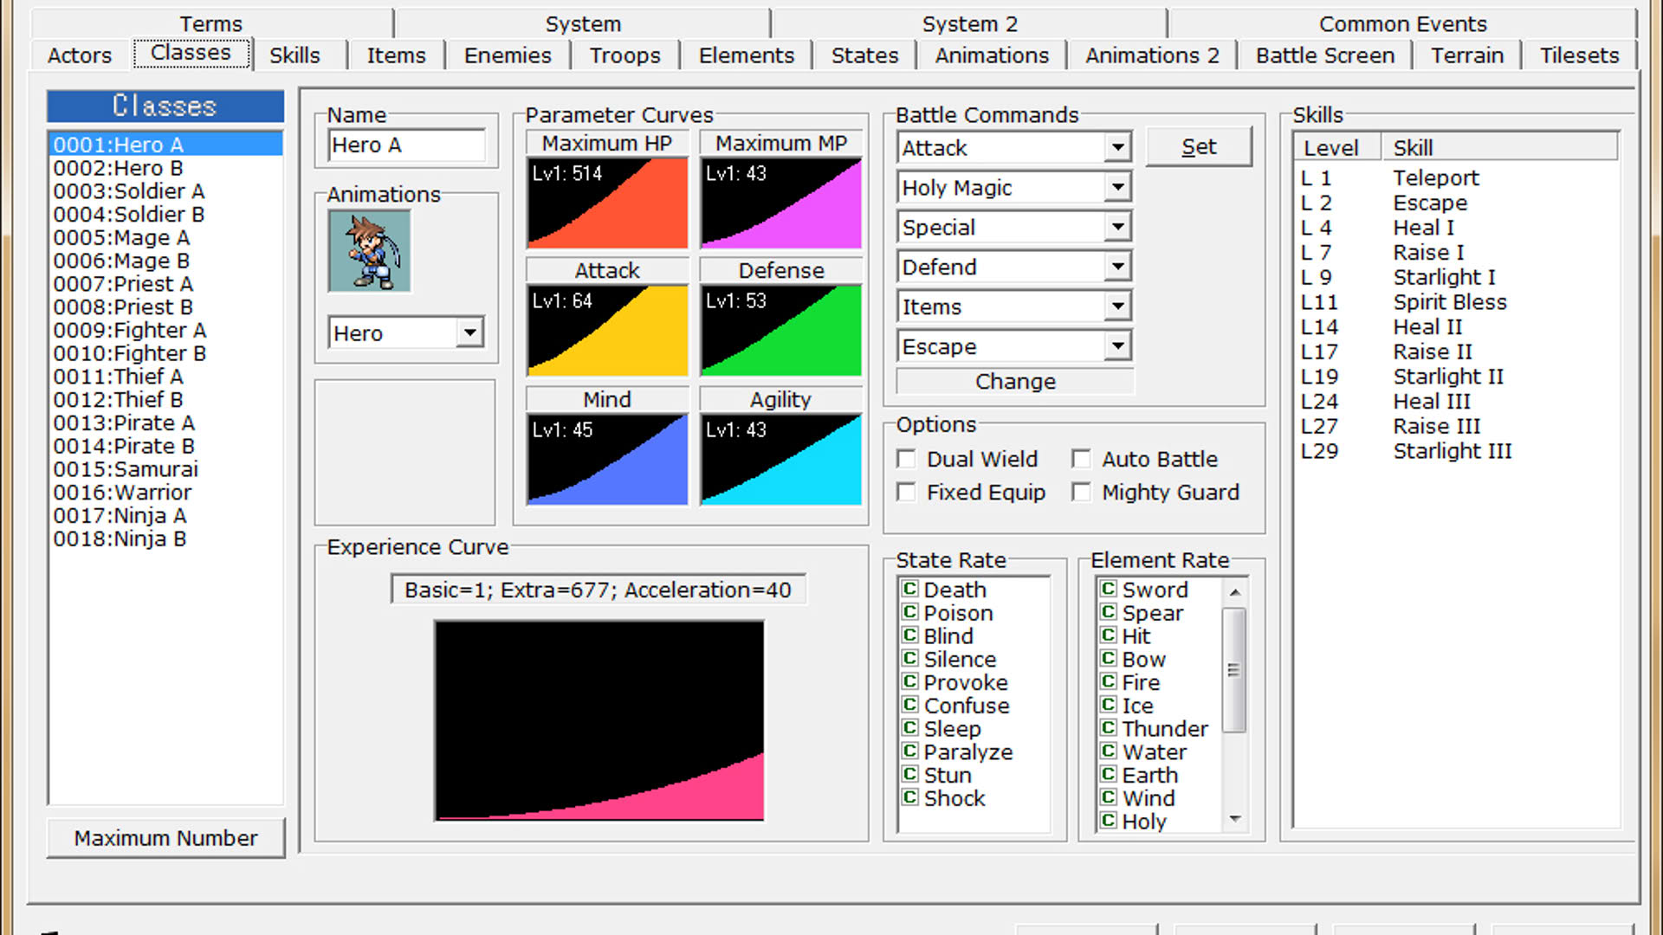This screenshot has width=1663, height=935.
Task: Enable the Dual Wield checkbox
Action: point(907,459)
